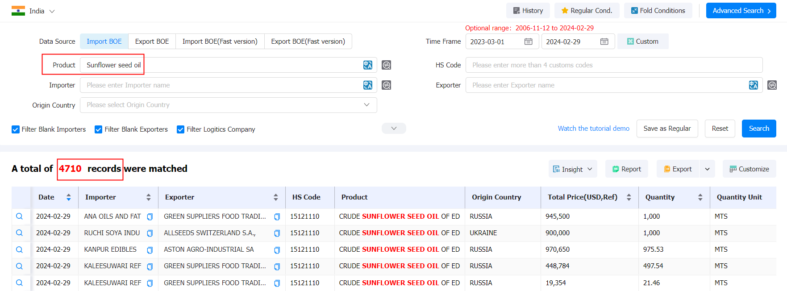Uncheck Filter Blank Importers
Screen dimensions: 787x291
(16, 129)
